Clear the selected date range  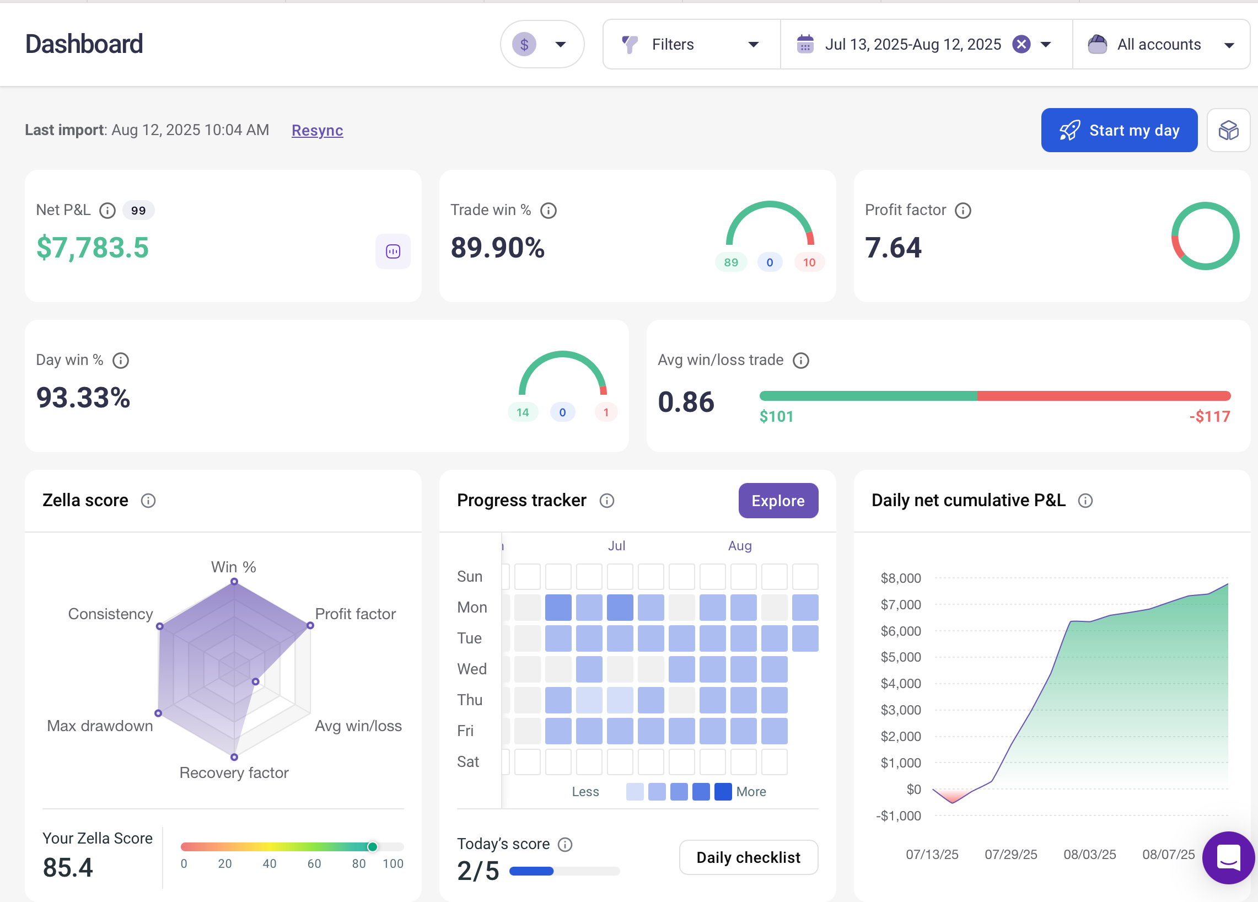point(1020,44)
